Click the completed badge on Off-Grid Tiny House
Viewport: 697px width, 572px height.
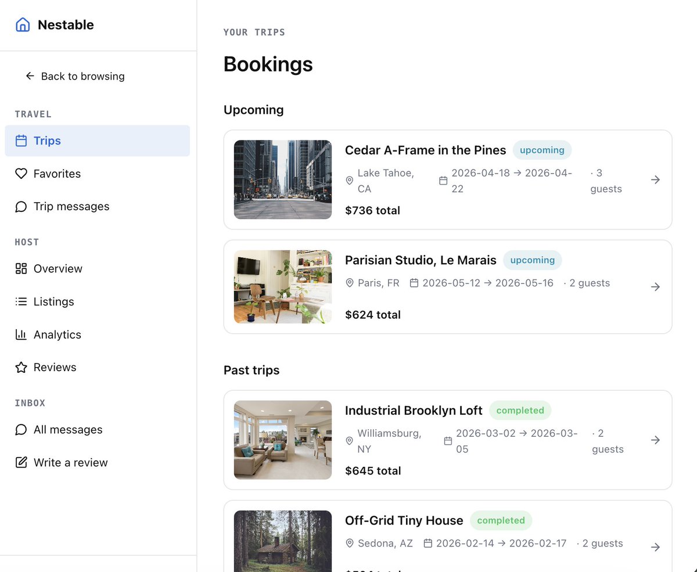coord(501,520)
